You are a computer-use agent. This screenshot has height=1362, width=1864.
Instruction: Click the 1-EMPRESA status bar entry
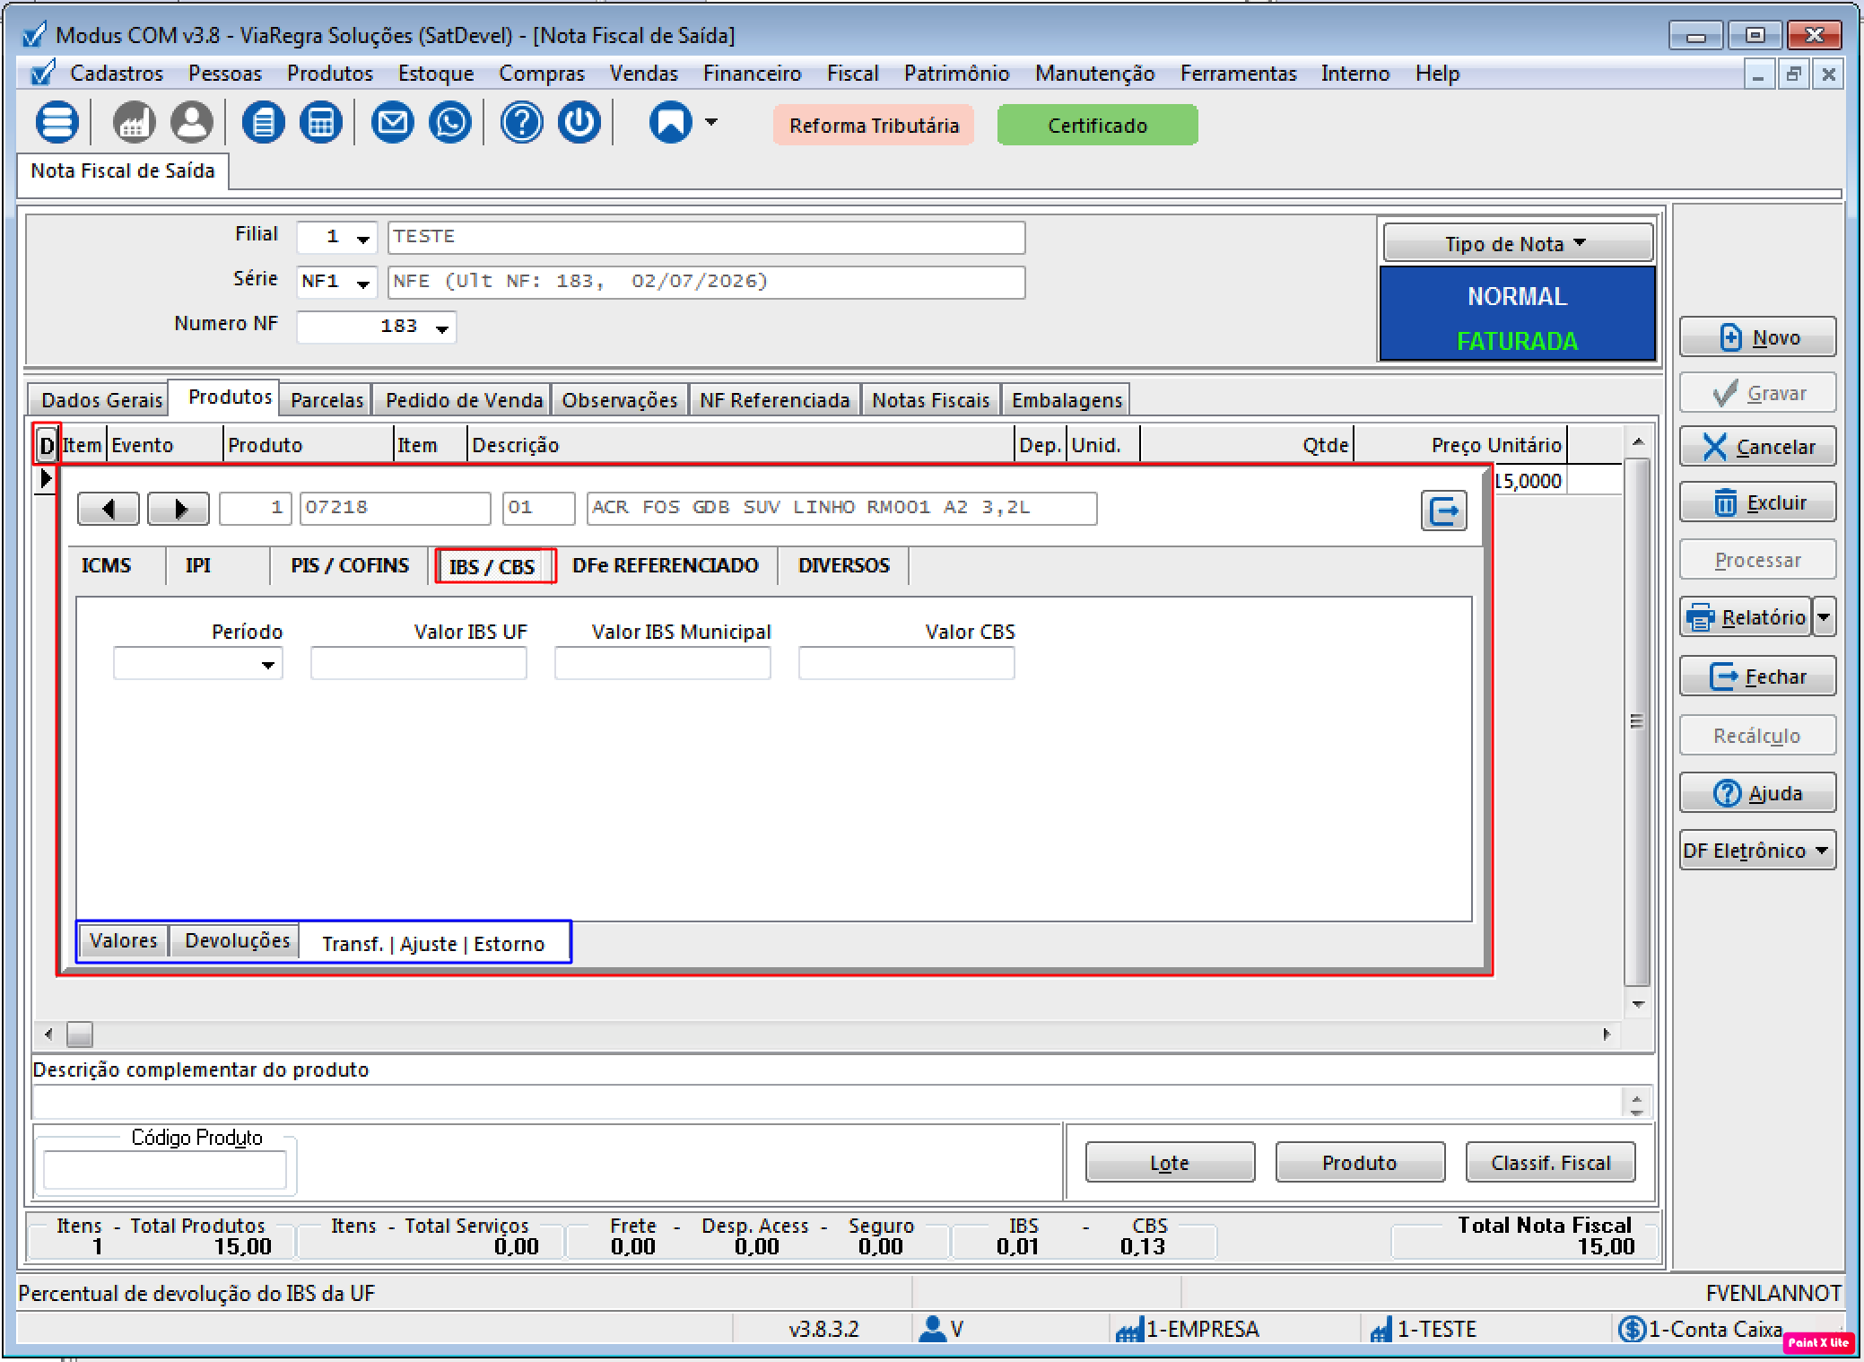[1187, 1329]
